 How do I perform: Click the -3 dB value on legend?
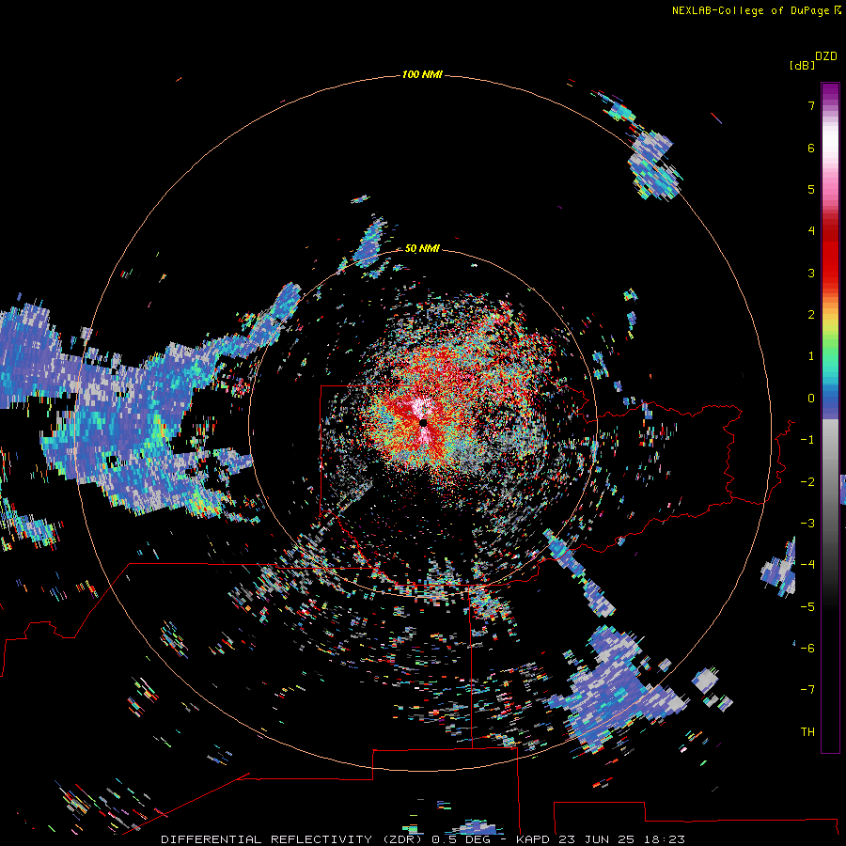point(807,524)
